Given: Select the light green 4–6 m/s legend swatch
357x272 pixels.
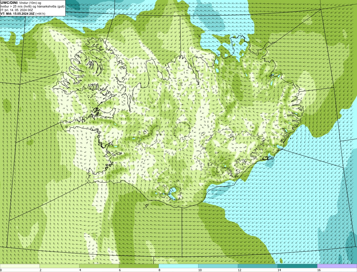Looking at the screenshot, I should tap(99, 266).
